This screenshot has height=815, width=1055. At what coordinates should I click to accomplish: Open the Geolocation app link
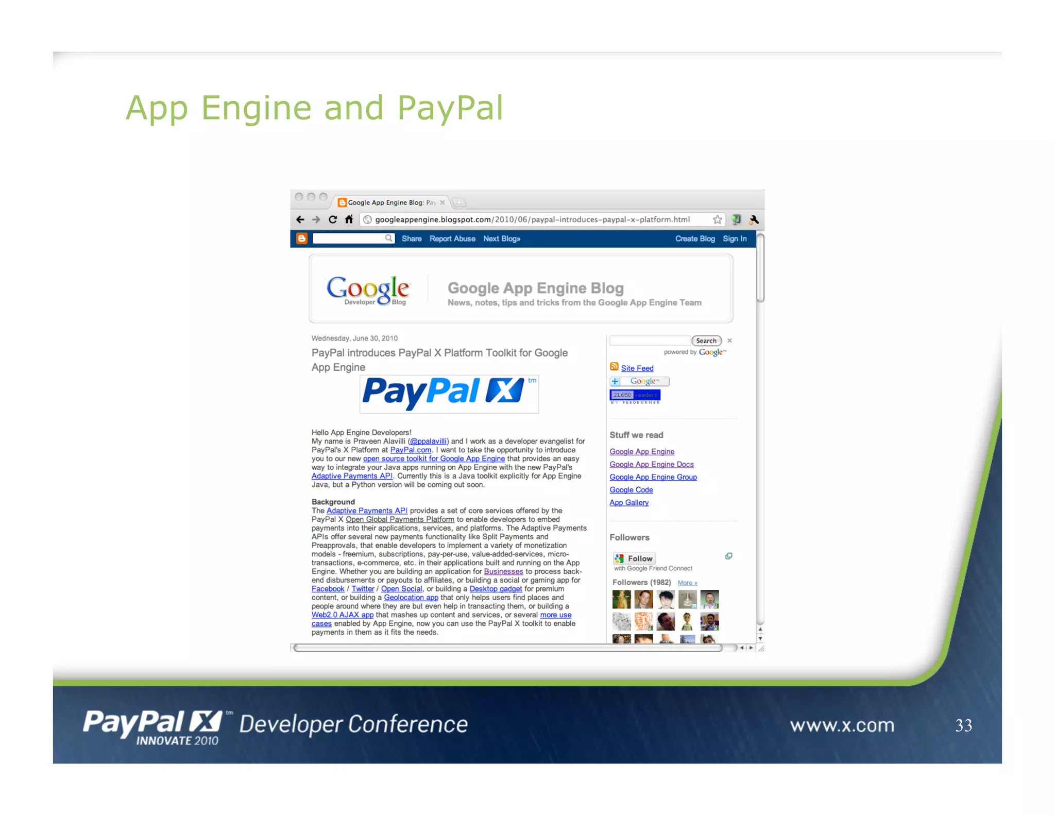point(411,598)
